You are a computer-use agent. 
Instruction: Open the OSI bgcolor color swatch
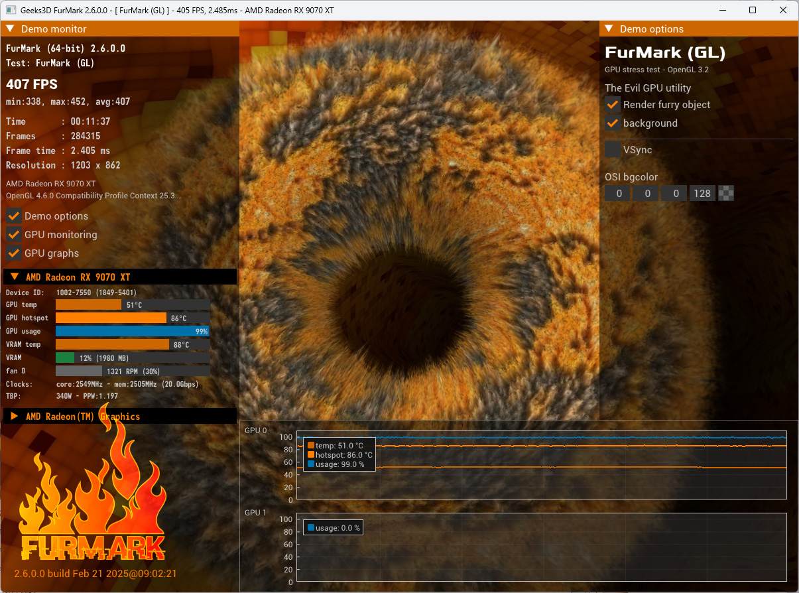click(727, 193)
